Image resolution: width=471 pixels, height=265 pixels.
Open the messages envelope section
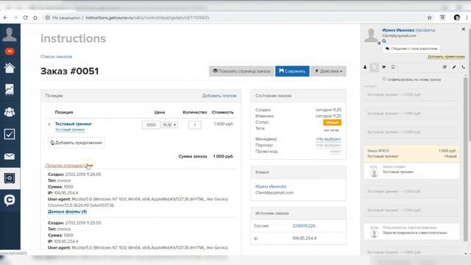tap(10, 156)
